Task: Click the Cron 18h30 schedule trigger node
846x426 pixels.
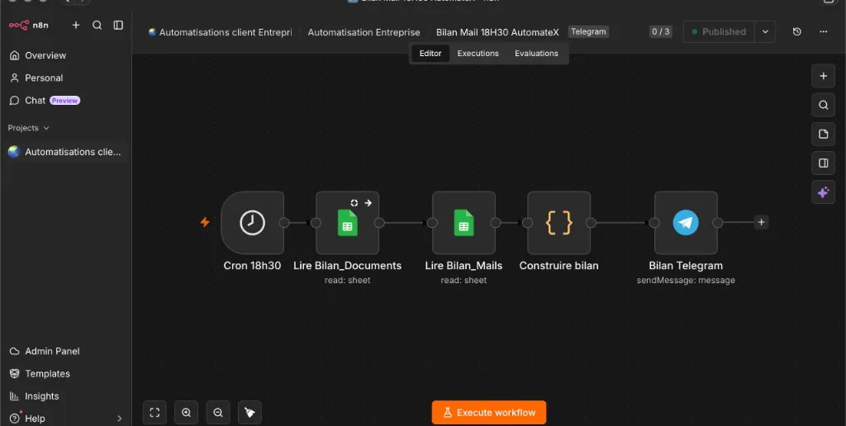Action: point(253,223)
